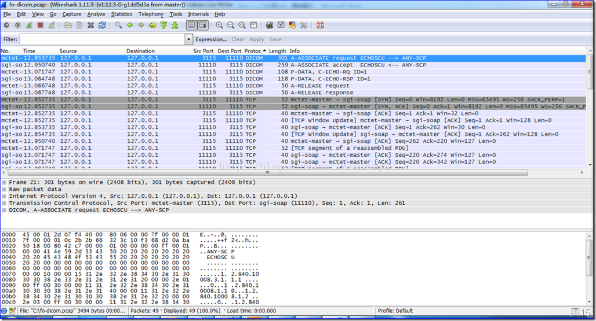Viewport: 596px width, 321px height.
Task: Start a new live capture (shark fin)
Action: (29, 25)
